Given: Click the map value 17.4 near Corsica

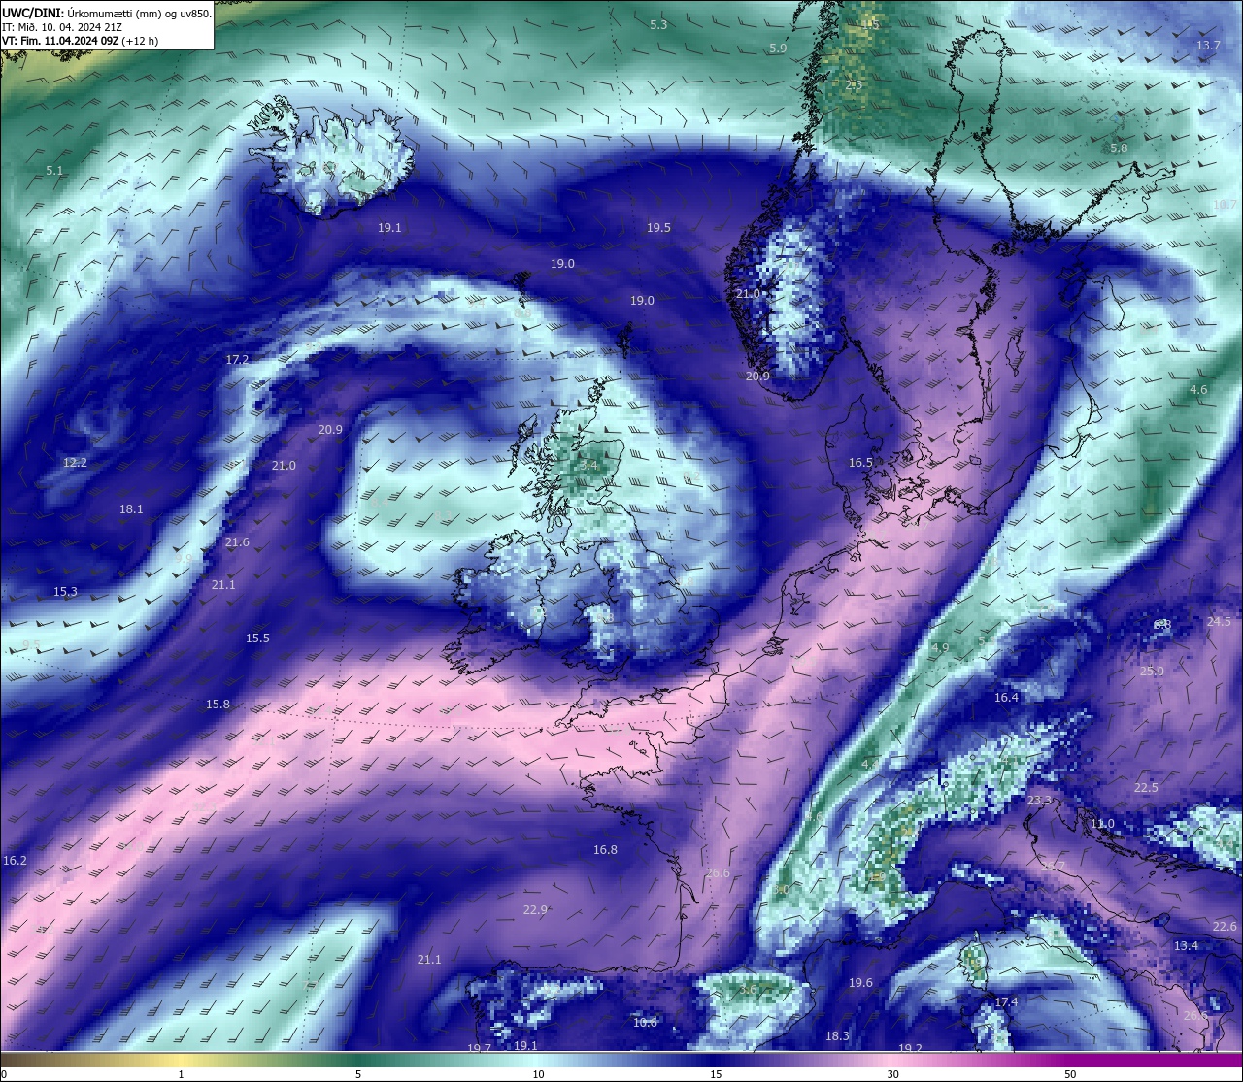Looking at the screenshot, I should tap(1006, 1001).
